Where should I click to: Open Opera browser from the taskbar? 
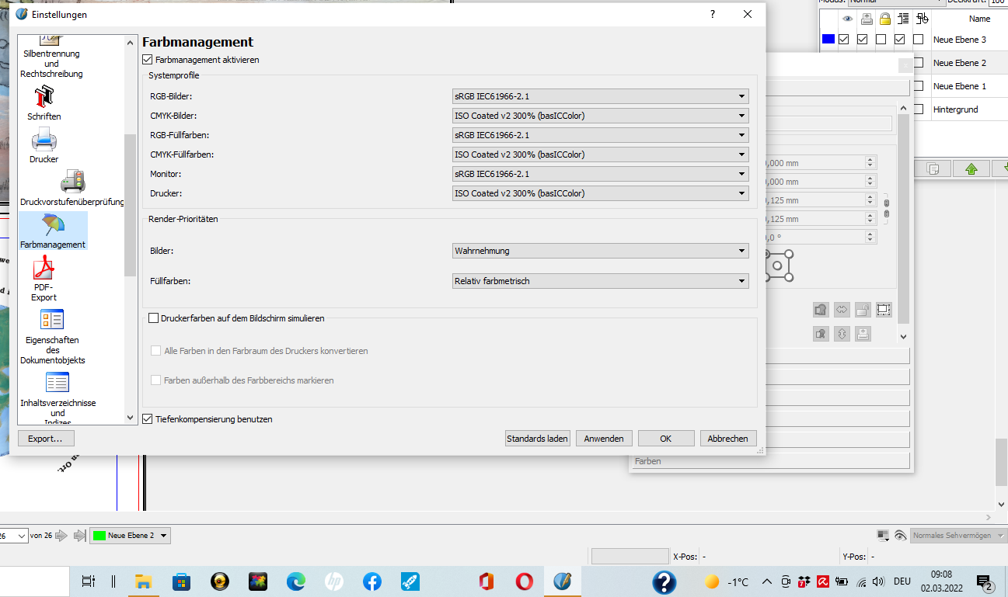523,581
